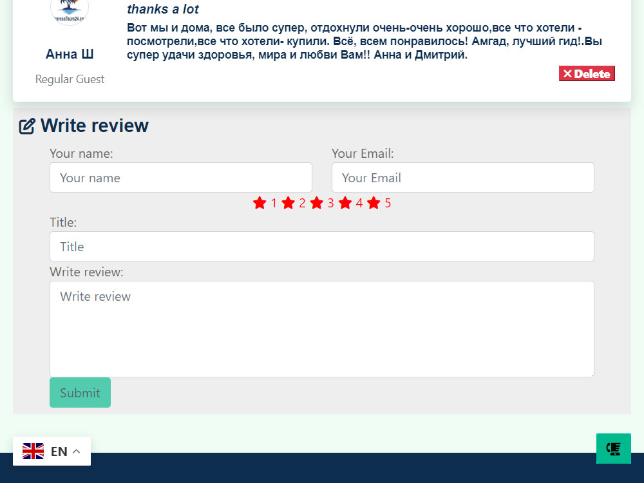Click the 1-star rating icon
The width and height of the screenshot is (644, 483).
click(260, 203)
